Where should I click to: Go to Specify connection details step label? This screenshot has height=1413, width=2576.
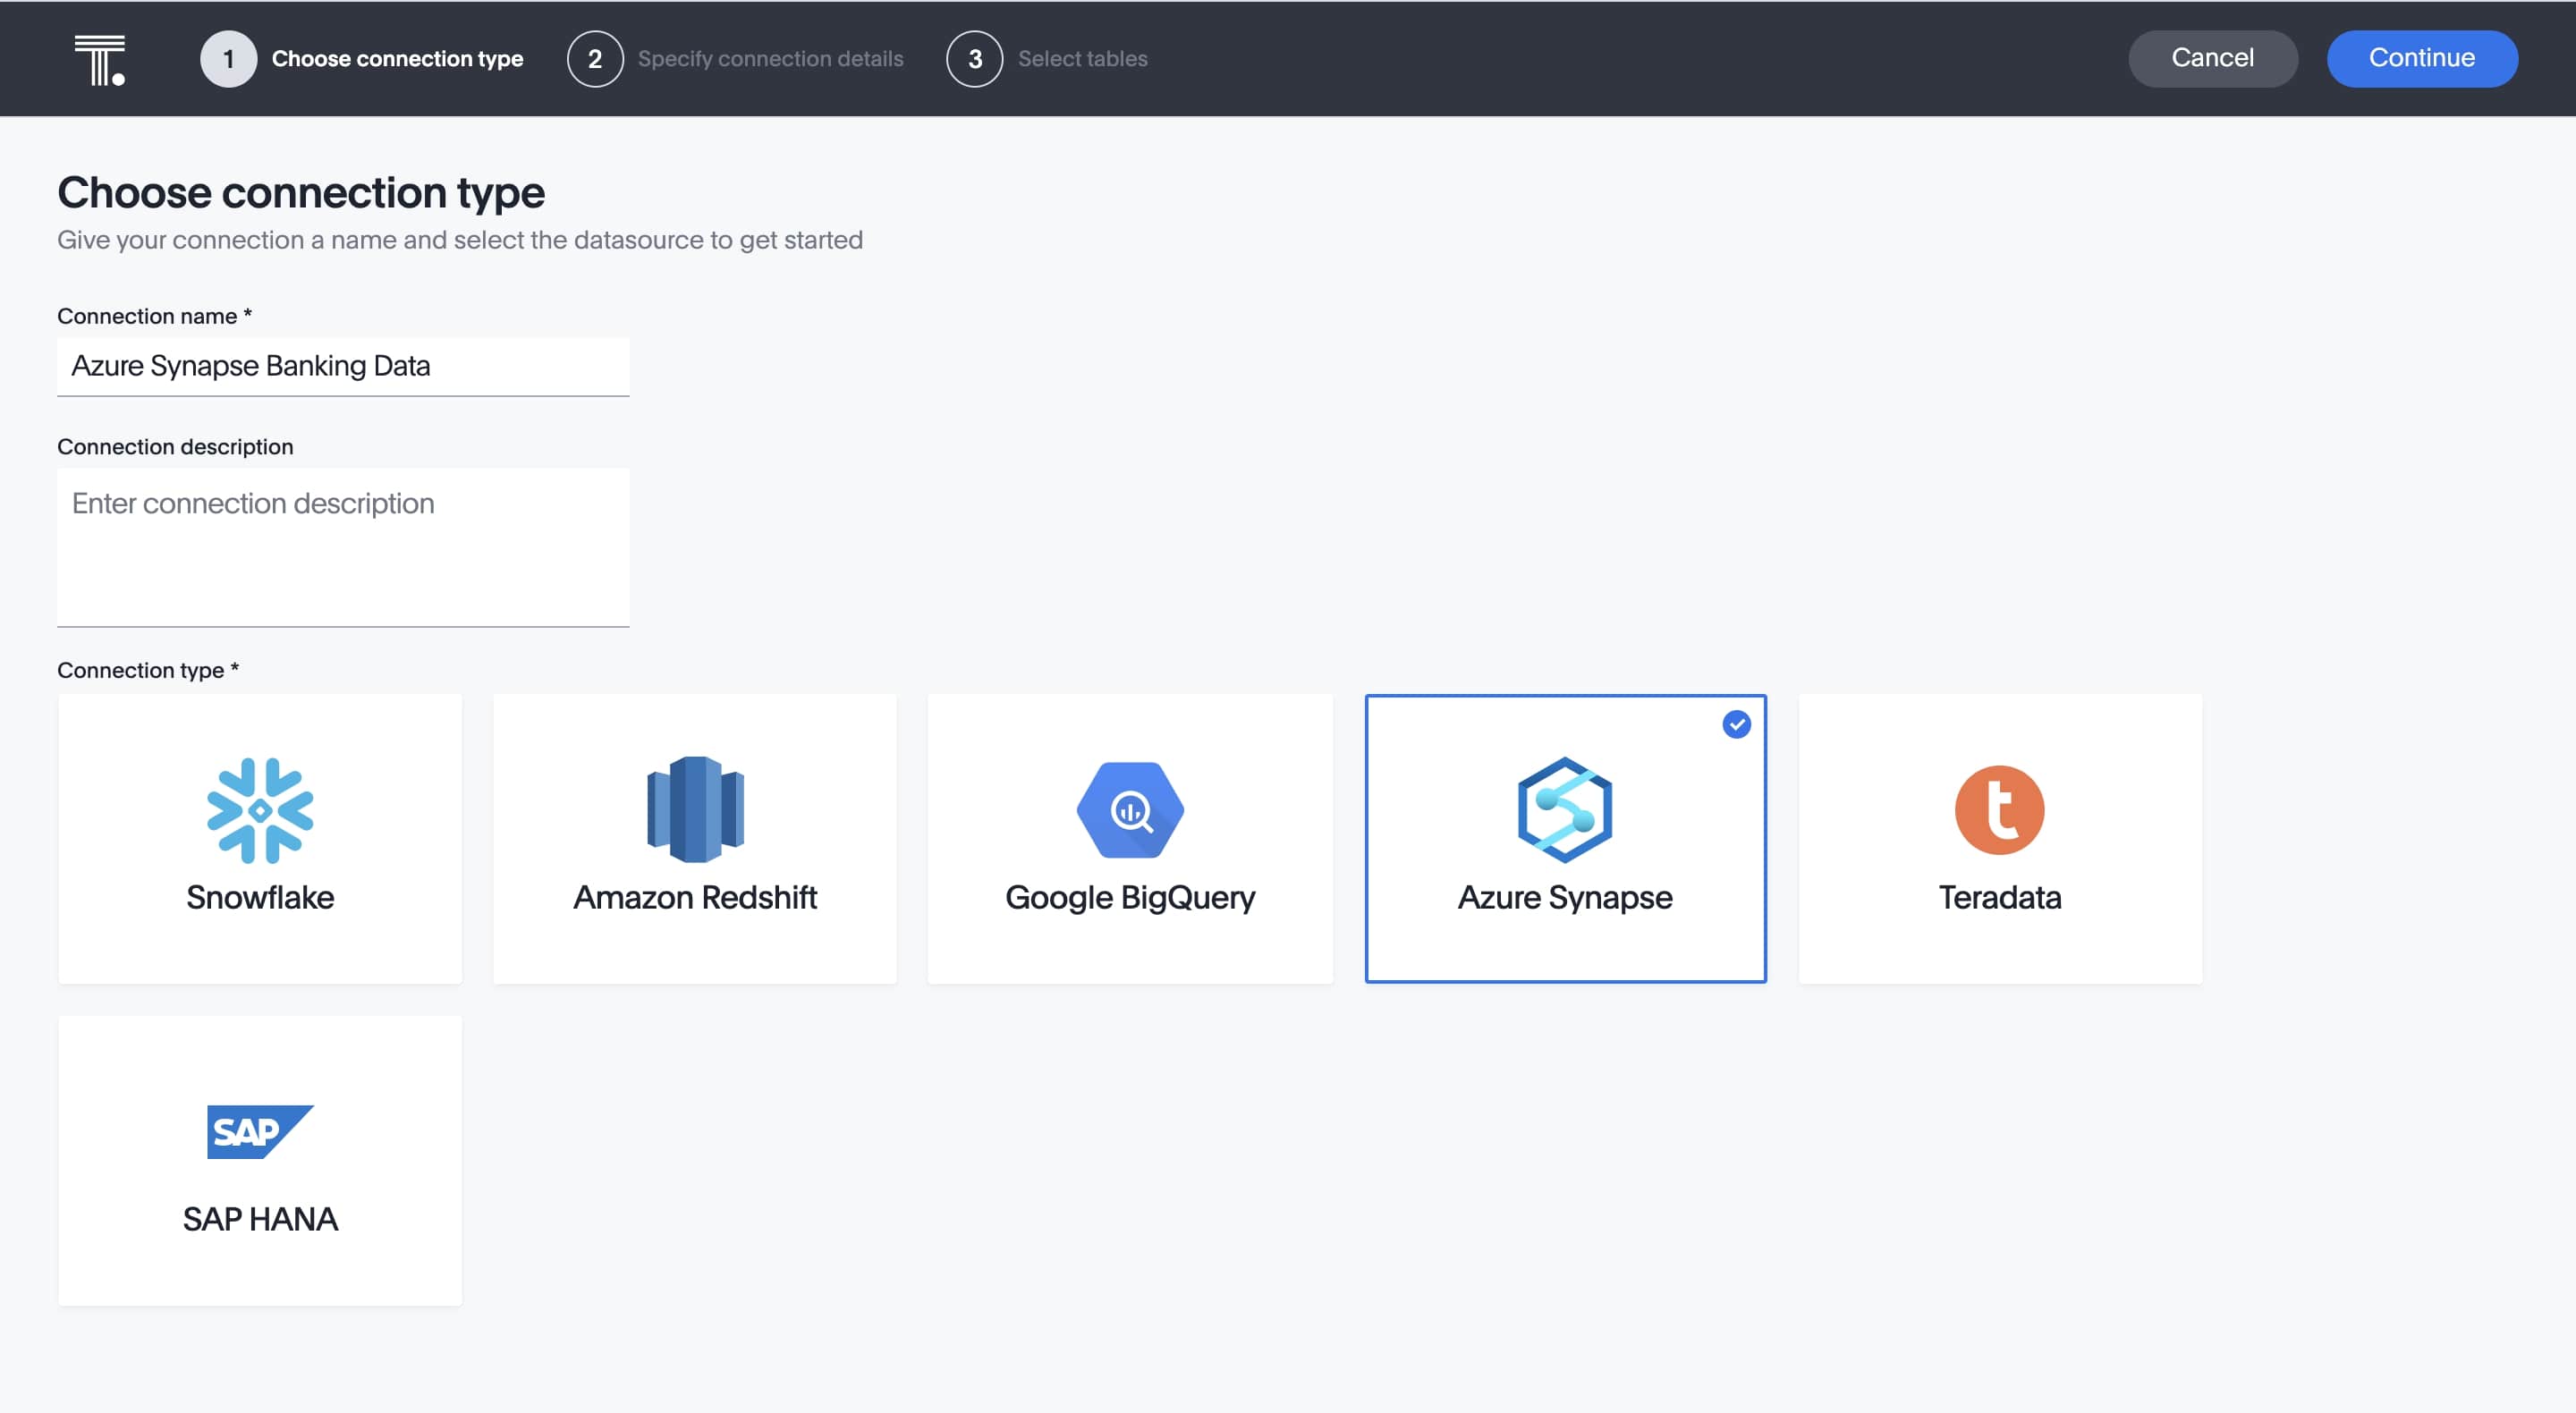(x=770, y=59)
